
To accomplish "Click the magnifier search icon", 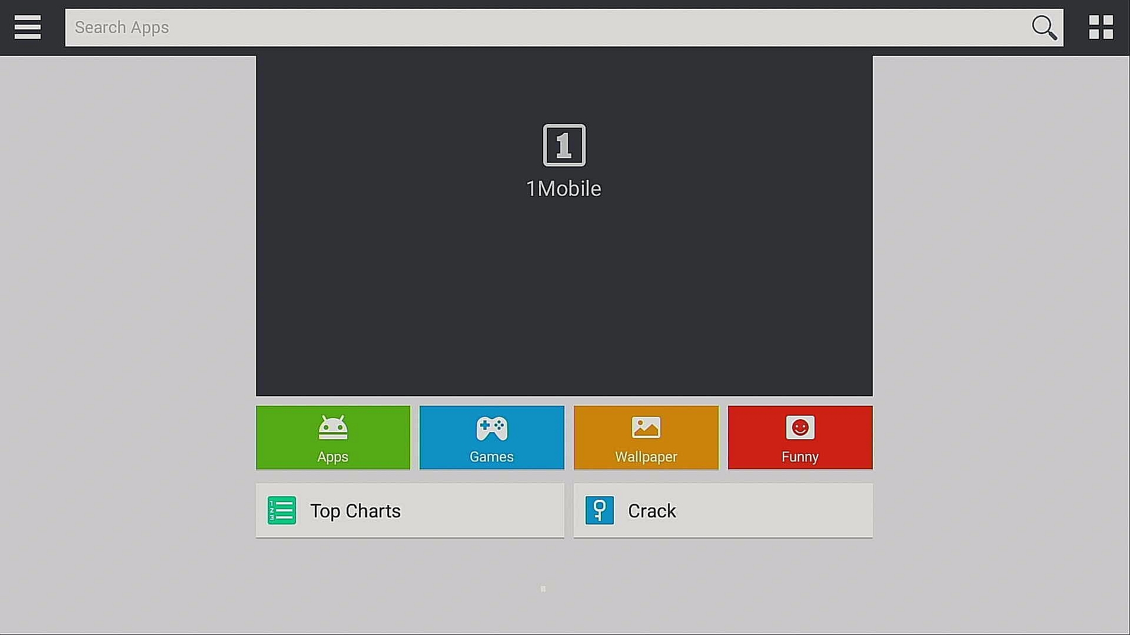I will tap(1044, 28).
